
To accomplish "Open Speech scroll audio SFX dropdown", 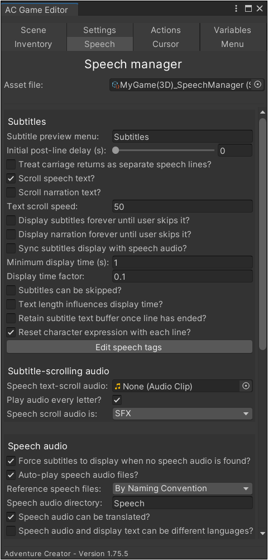I will coord(183,414).
